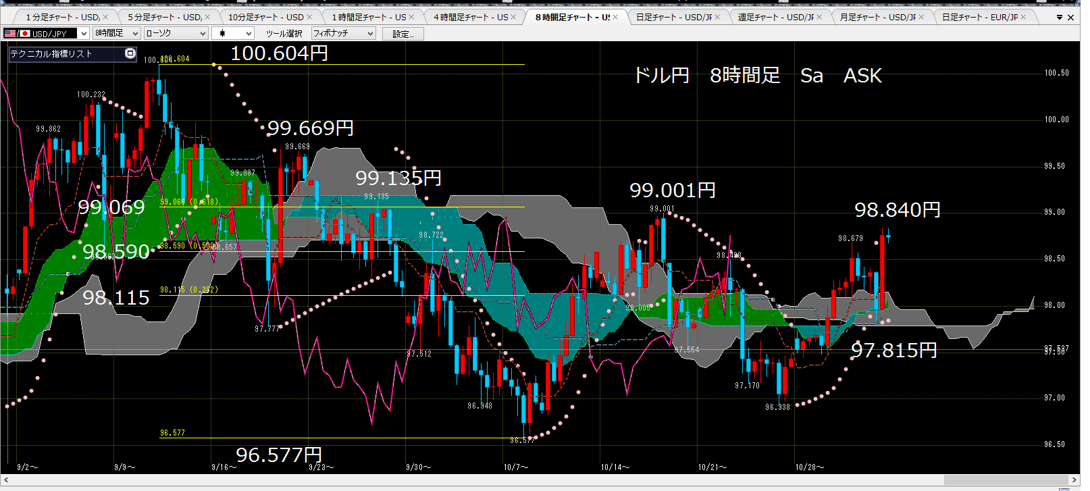Click the 97.170 price label
Screen dimensions: 1090x491
click(748, 386)
